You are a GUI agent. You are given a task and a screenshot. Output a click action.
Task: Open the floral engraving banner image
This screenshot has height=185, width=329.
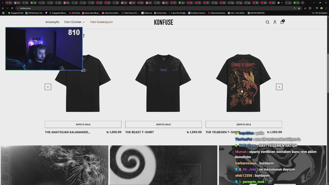54,165
